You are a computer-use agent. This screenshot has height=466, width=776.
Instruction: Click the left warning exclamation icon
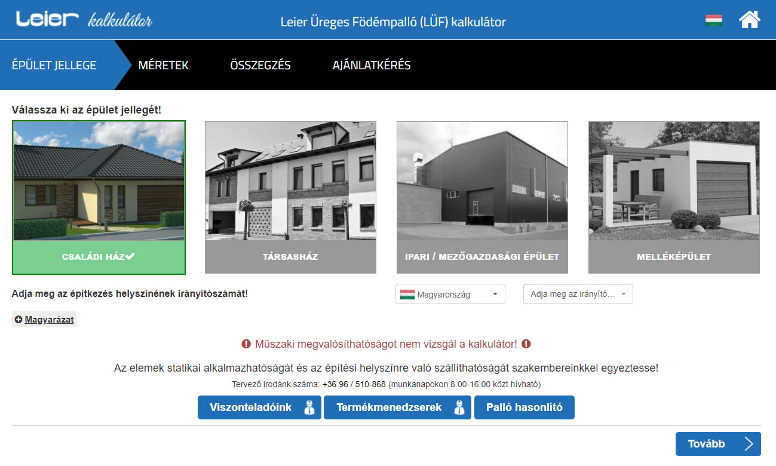click(x=246, y=344)
